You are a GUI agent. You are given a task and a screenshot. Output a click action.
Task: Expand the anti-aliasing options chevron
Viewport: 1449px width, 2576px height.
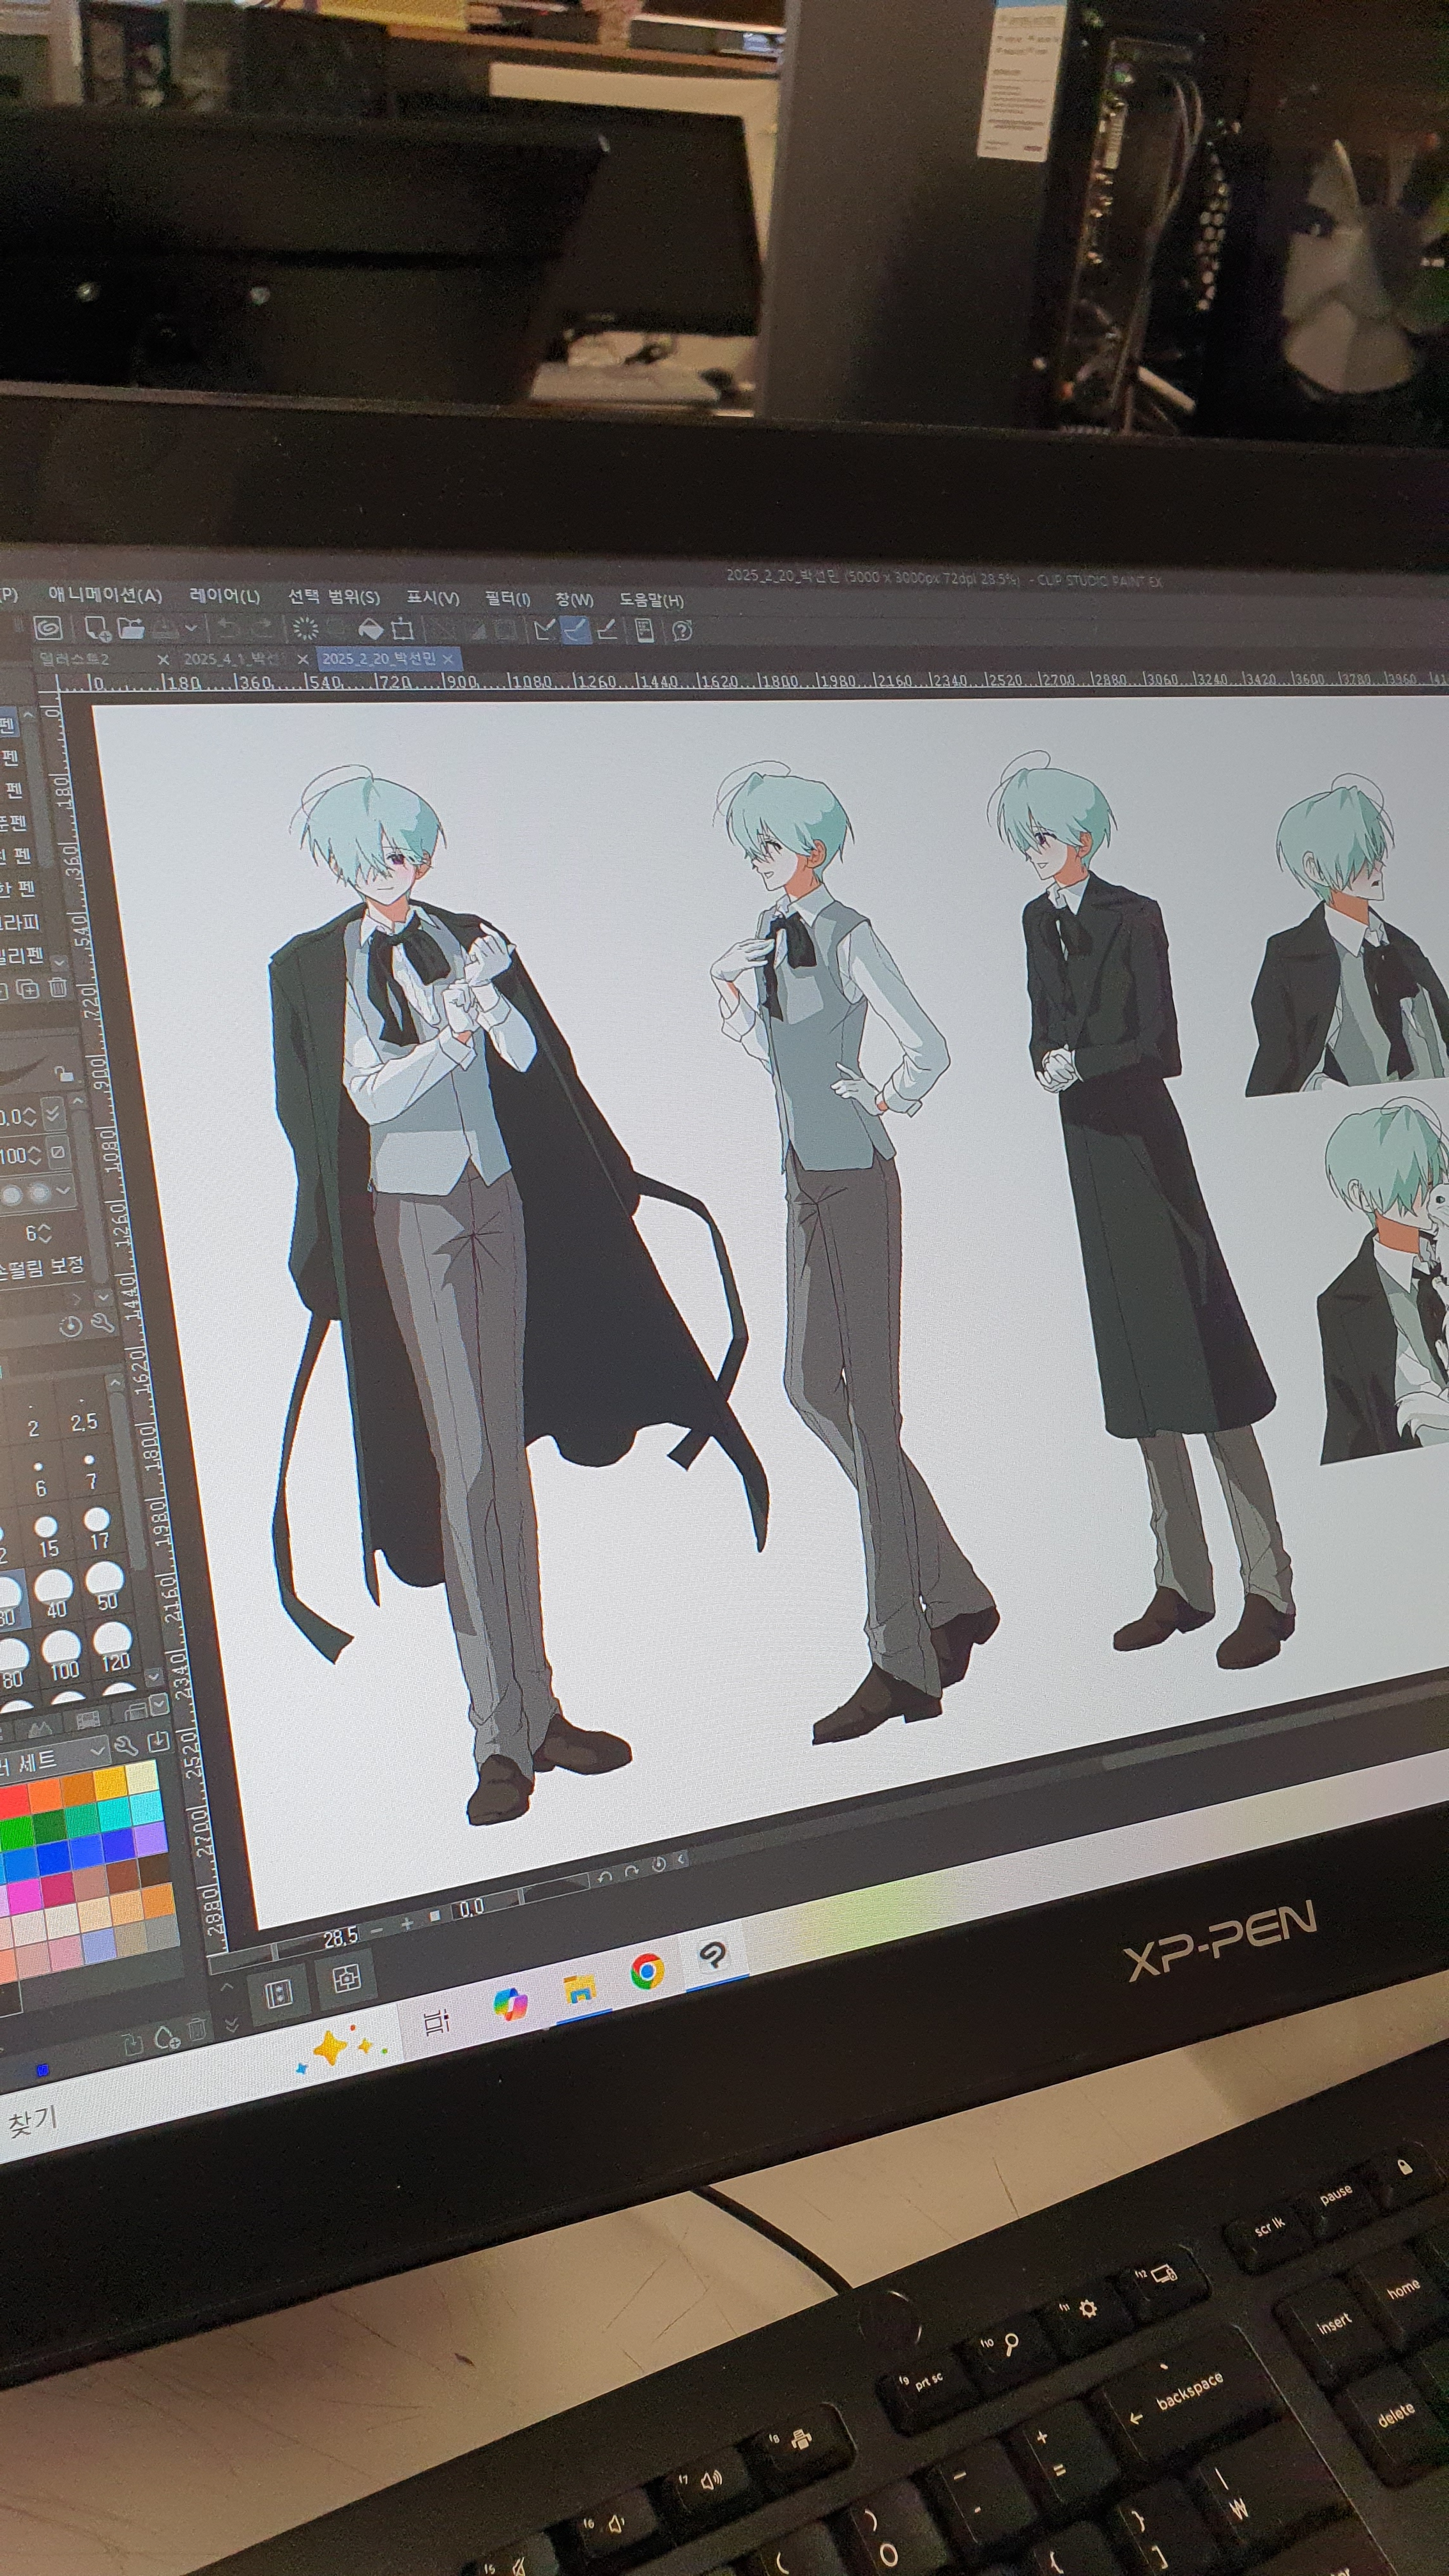pyautogui.click(x=64, y=1190)
